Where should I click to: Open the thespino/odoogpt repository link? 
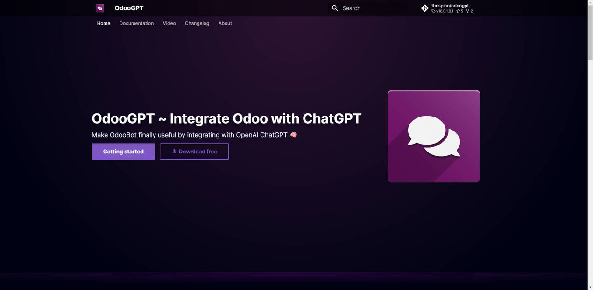point(450,6)
